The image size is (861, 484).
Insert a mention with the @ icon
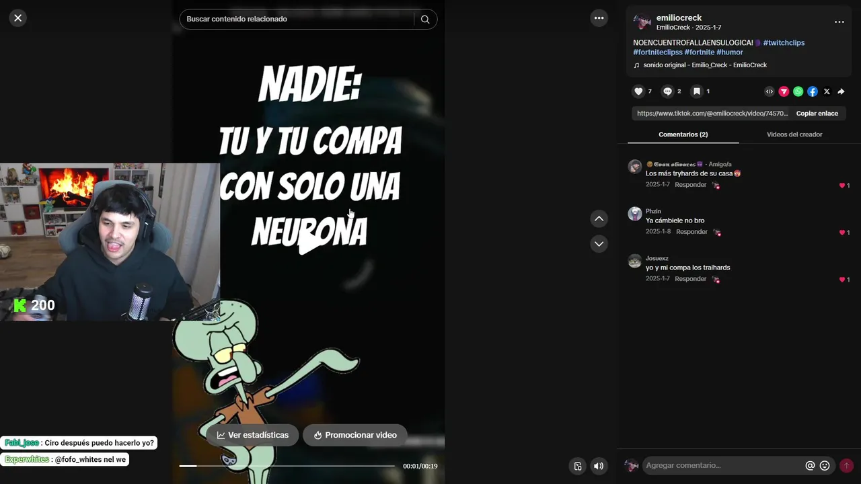click(810, 465)
